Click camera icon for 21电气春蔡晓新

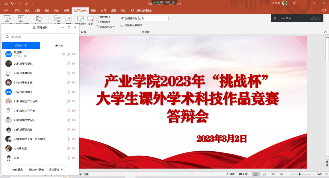click(74, 73)
